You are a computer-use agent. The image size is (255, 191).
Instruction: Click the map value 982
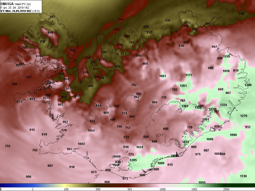pos(65,122)
